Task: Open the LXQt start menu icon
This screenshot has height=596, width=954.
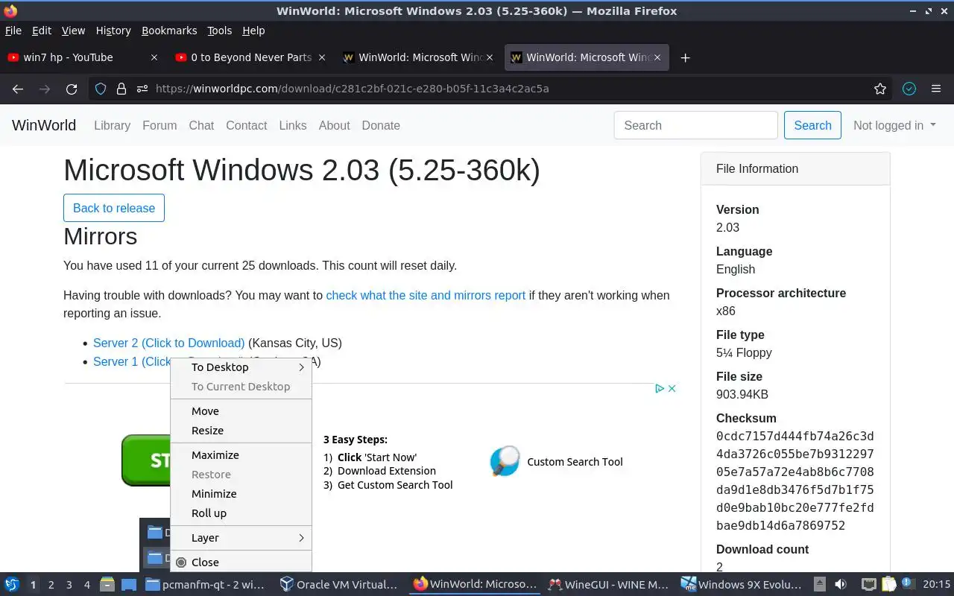Action: click(12, 585)
